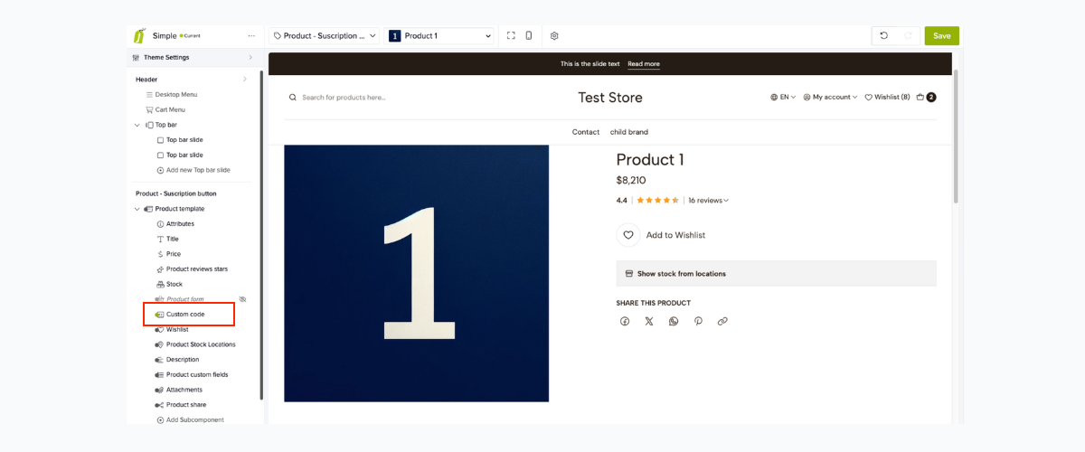
Task: Select the Price component
Action: [173, 254]
